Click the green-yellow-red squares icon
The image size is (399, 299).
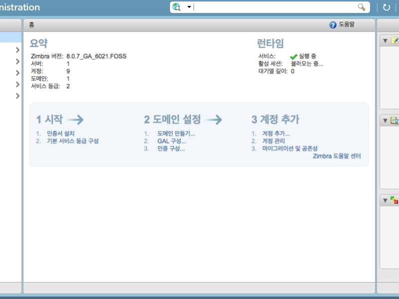click(394, 200)
